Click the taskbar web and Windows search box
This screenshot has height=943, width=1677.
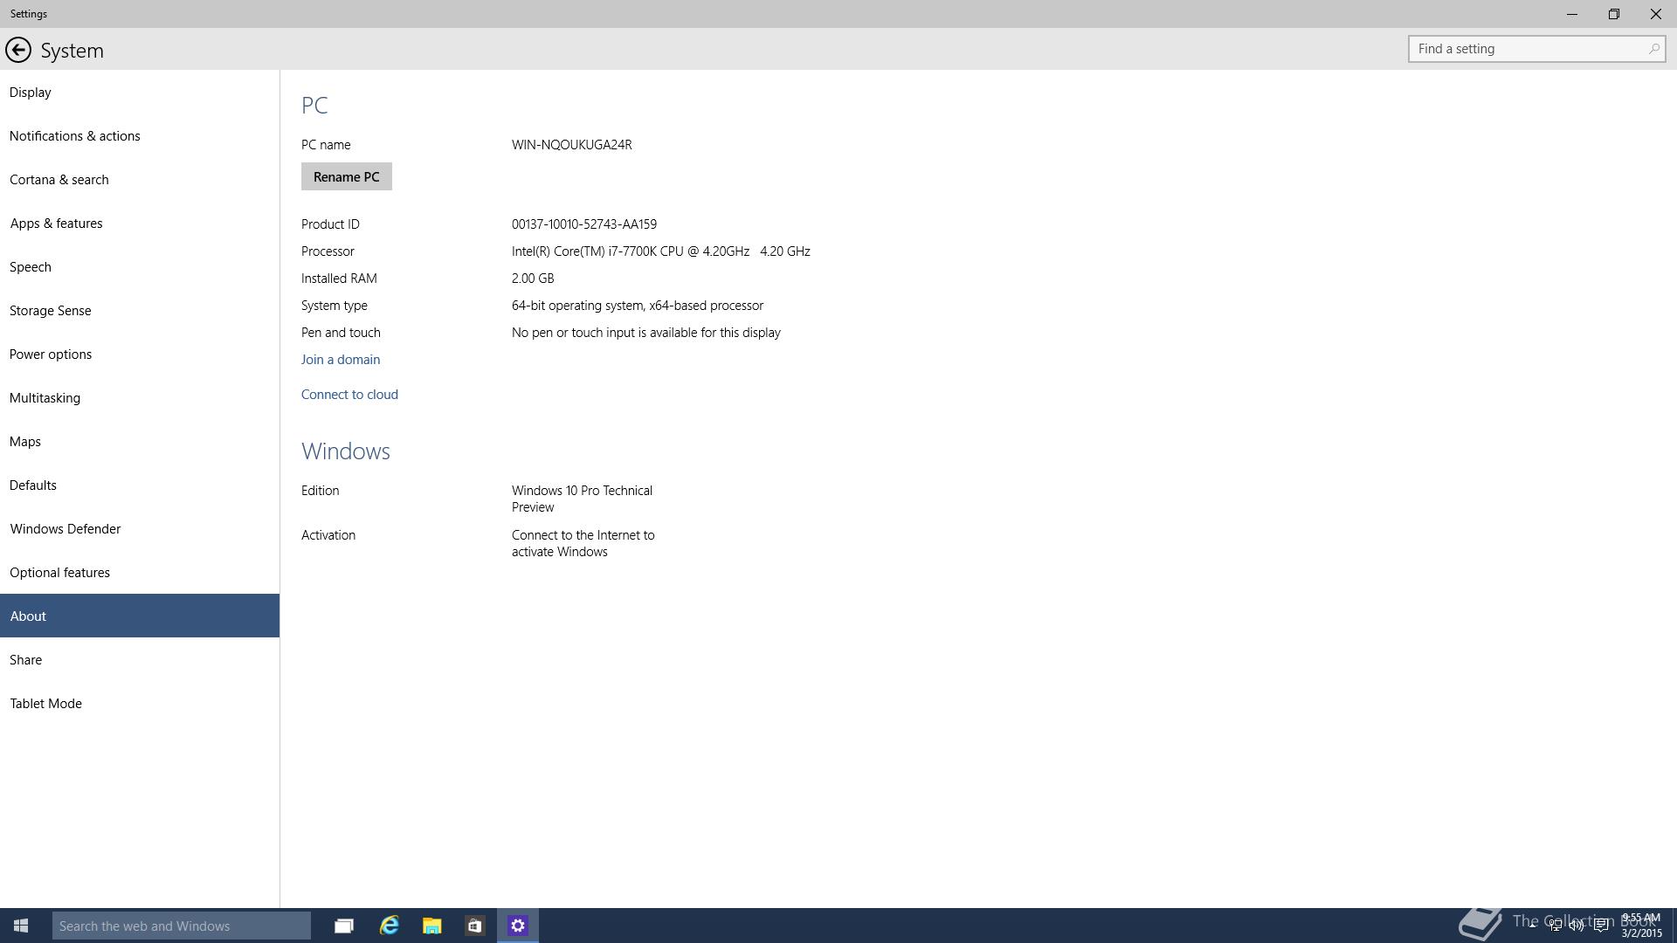tap(181, 926)
